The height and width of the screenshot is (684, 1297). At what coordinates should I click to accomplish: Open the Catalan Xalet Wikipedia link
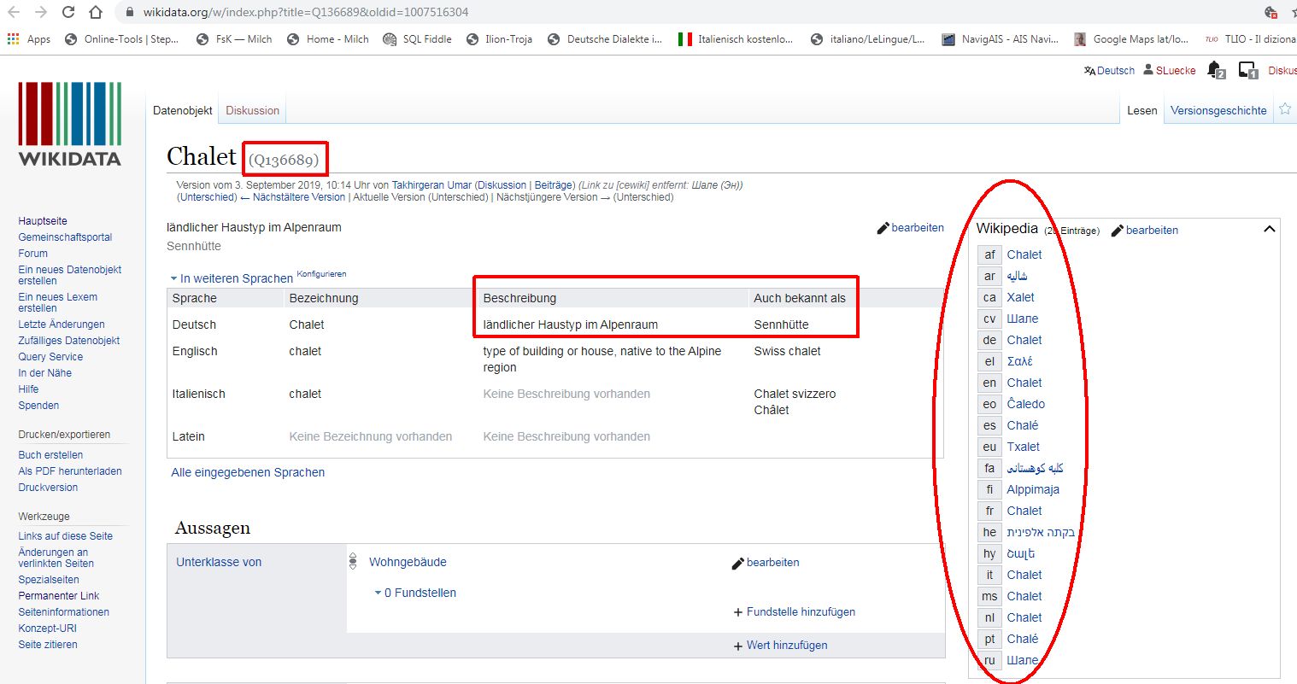coord(1020,297)
